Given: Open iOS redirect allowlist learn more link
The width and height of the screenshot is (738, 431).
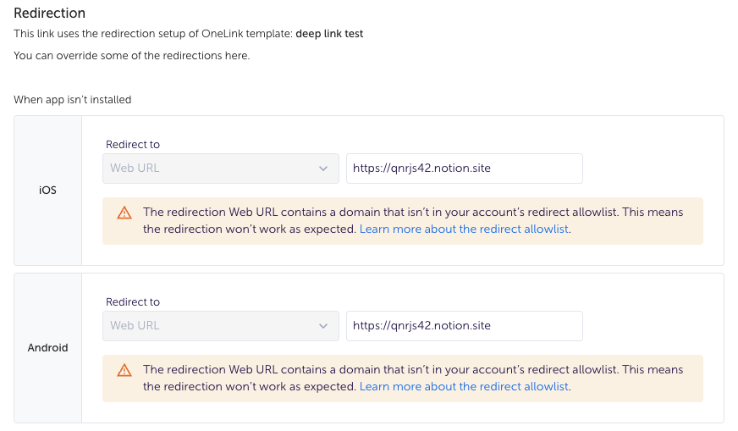Looking at the screenshot, I should 464,229.
